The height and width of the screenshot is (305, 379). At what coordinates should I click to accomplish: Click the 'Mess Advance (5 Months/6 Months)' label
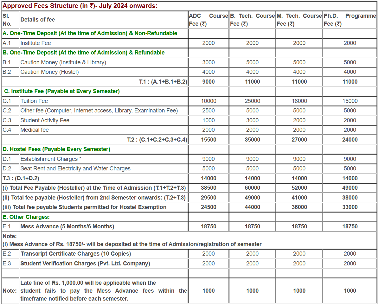(67, 226)
